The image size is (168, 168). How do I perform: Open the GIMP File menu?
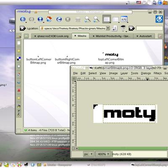[x=75, y=73]
